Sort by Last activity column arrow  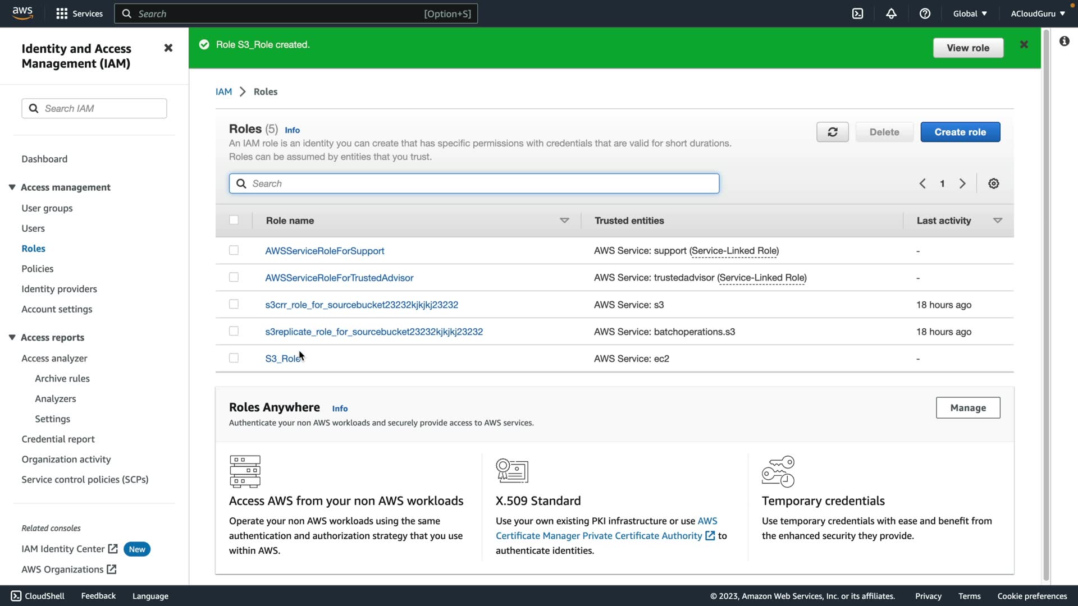click(x=997, y=221)
